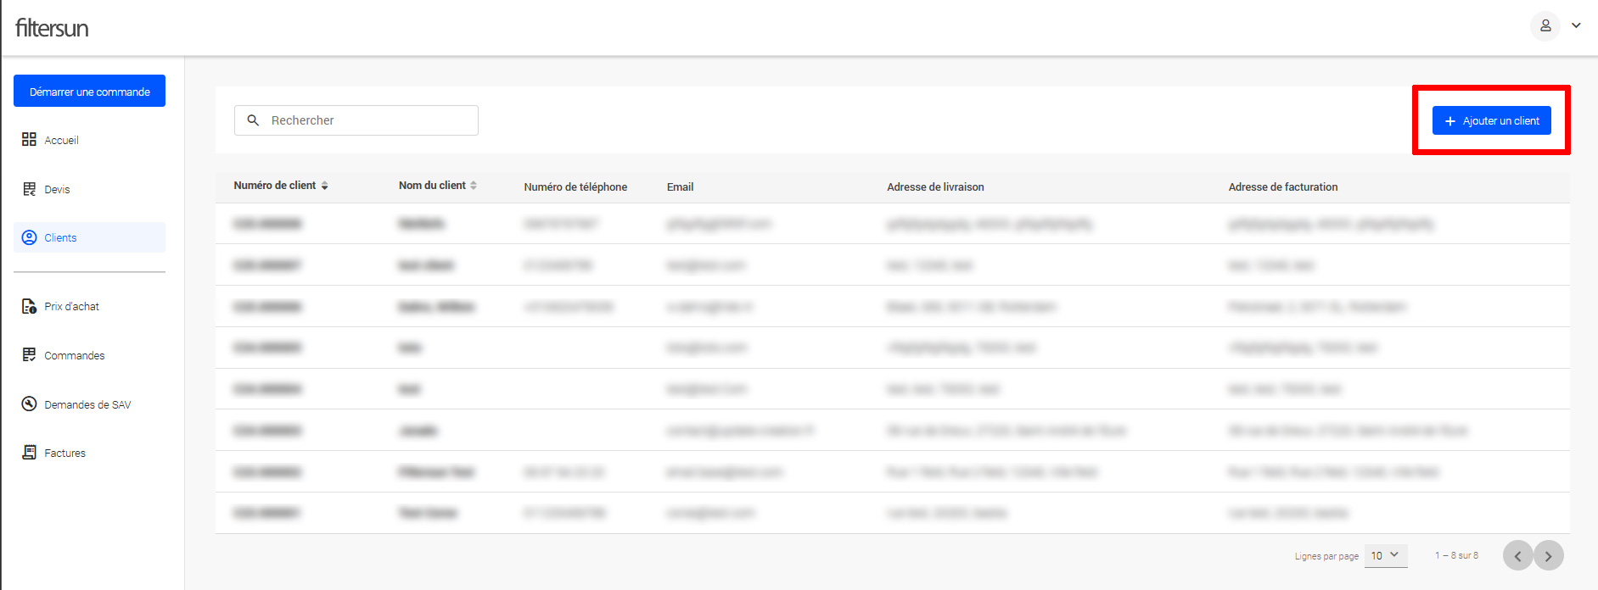Go to previous page of clients
Viewport: 1598px width, 590px height.
1517,556
